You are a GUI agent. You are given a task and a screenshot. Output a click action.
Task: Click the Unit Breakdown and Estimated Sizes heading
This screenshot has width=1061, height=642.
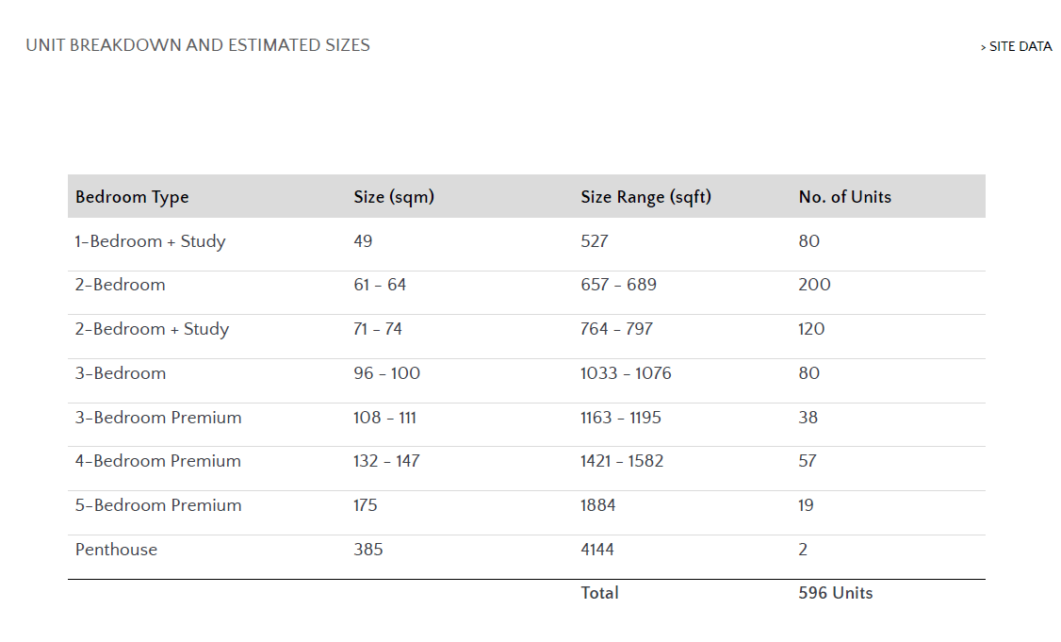point(198,45)
